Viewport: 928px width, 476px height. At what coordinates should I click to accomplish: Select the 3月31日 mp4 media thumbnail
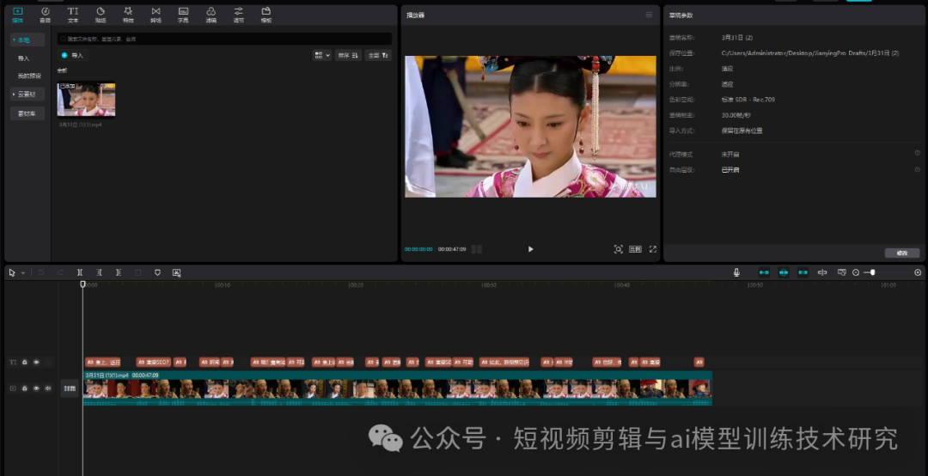tap(87, 100)
